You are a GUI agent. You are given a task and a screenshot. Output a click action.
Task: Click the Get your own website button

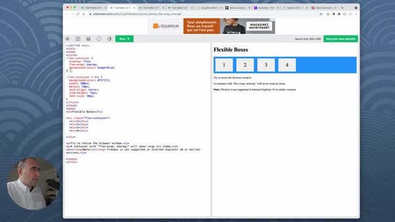click(x=341, y=39)
